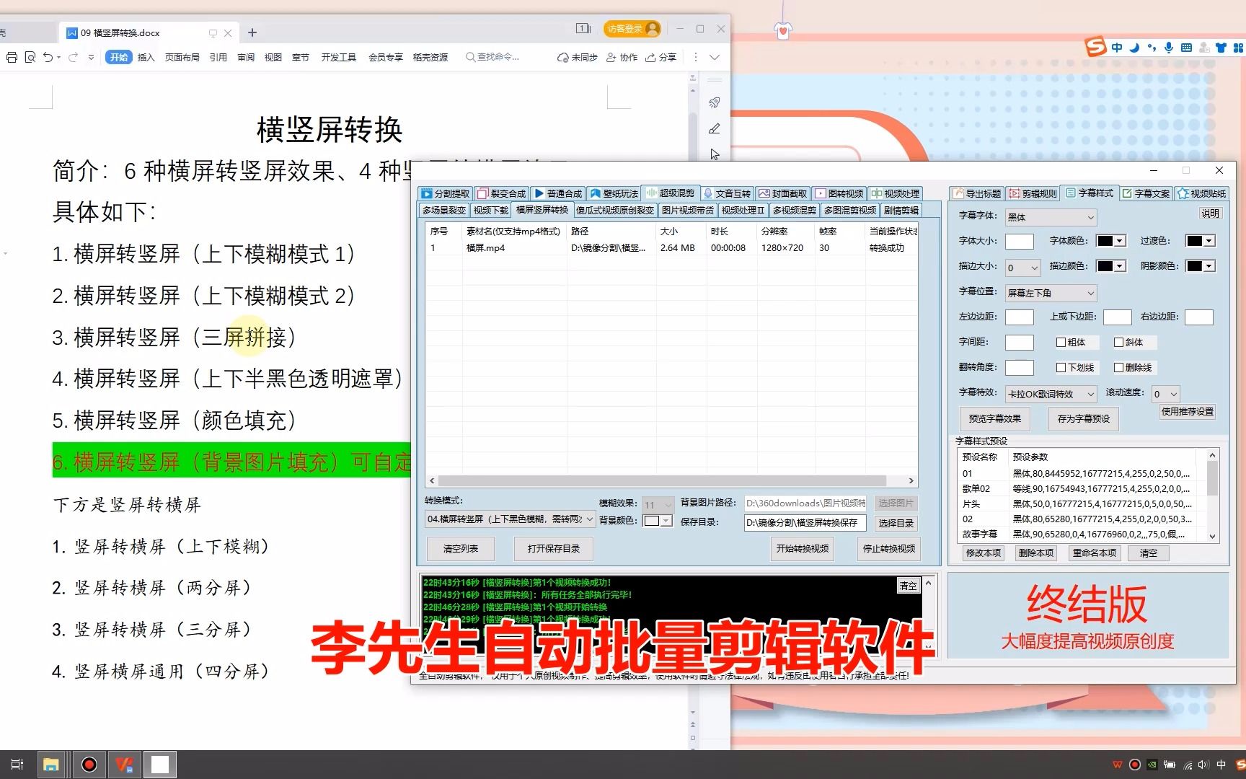Open the 模糊效果 blur level dropdown
This screenshot has height=779, width=1246.
658,505
